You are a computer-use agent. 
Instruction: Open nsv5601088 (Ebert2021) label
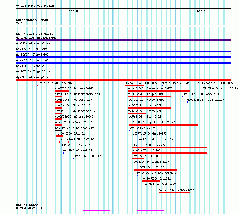point(145,105)
